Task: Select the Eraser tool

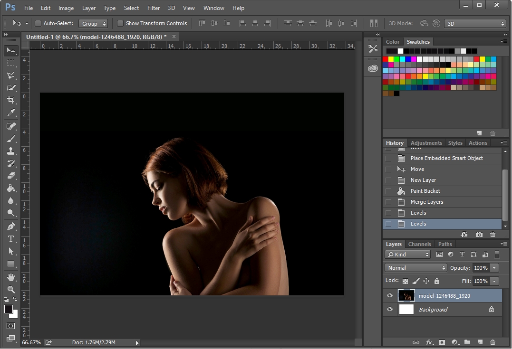Action: pyautogui.click(x=11, y=176)
